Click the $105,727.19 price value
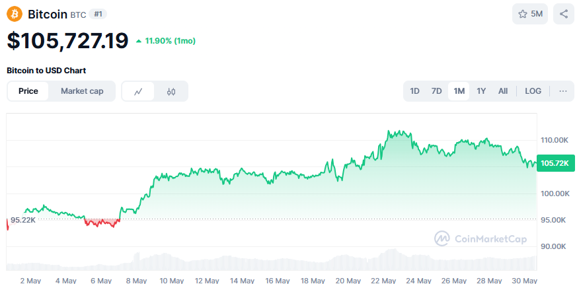The image size is (577, 284). point(67,40)
